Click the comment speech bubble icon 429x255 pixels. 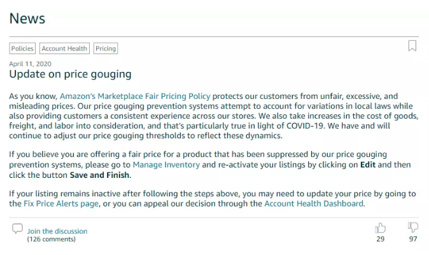pos(17,228)
